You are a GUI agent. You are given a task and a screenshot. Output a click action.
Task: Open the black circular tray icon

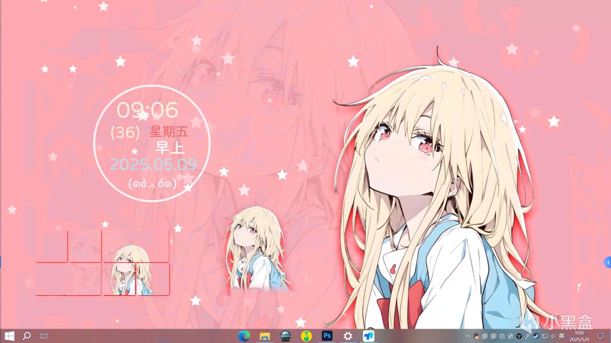(519, 336)
